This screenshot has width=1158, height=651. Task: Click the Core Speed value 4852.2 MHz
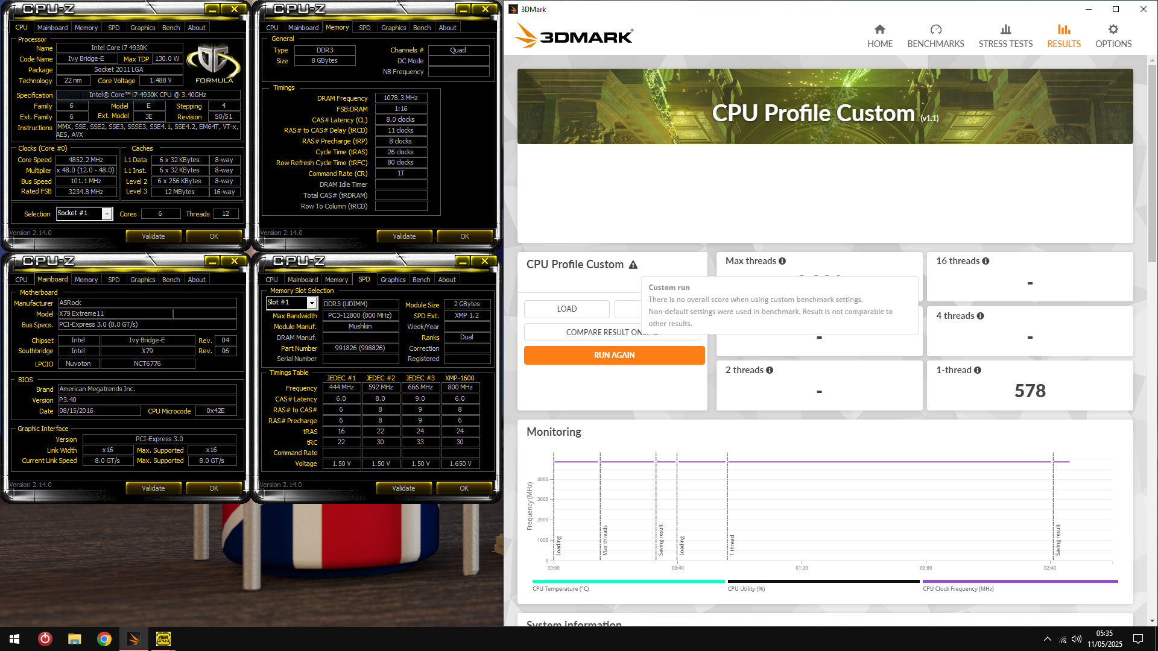click(x=86, y=160)
